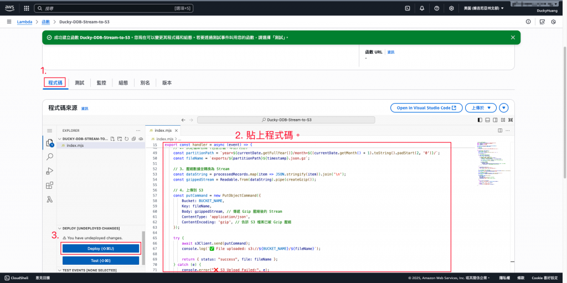Open the 隱私權 footer link
This screenshot has width=567, height=283.
pyautogui.click(x=504, y=278)
